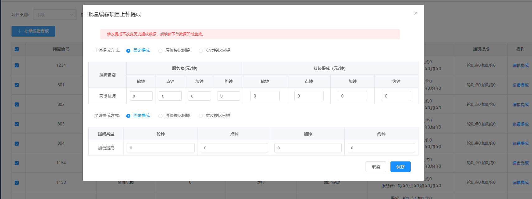This screenshot has height=199, width=532.
Task: Click the 项目编号 column header
Action: click(61, 49)
